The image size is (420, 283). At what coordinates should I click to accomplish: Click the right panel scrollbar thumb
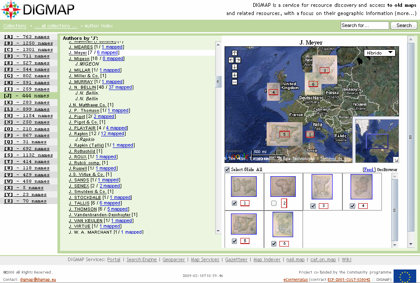[x=411, y=137]
